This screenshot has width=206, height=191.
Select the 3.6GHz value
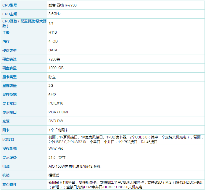point(54,14)
